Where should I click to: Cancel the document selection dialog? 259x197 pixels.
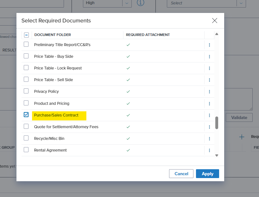click(x=181, y=174)
